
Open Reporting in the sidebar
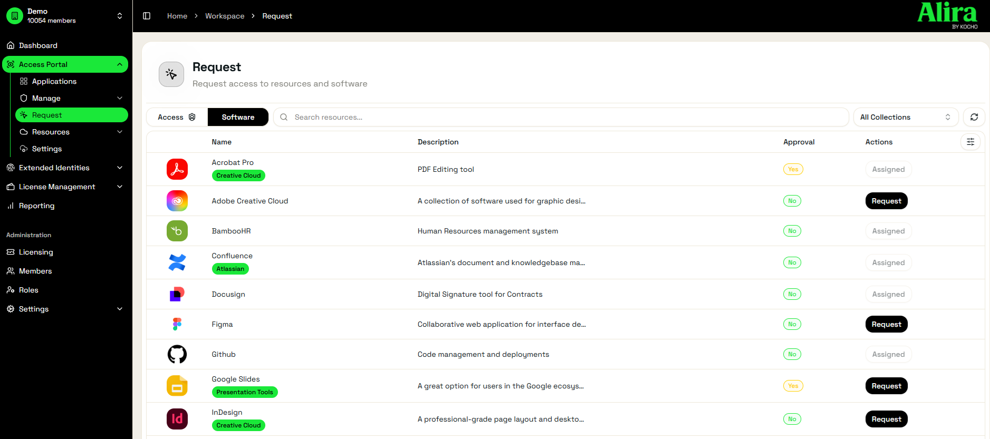point(66,206)
